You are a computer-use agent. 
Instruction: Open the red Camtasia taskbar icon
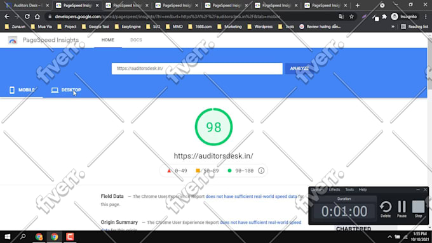[x=70, y=237]
